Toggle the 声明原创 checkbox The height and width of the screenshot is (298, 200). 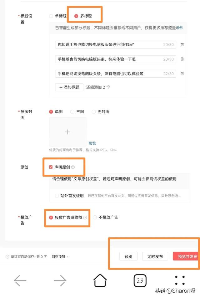coord(51,167)
